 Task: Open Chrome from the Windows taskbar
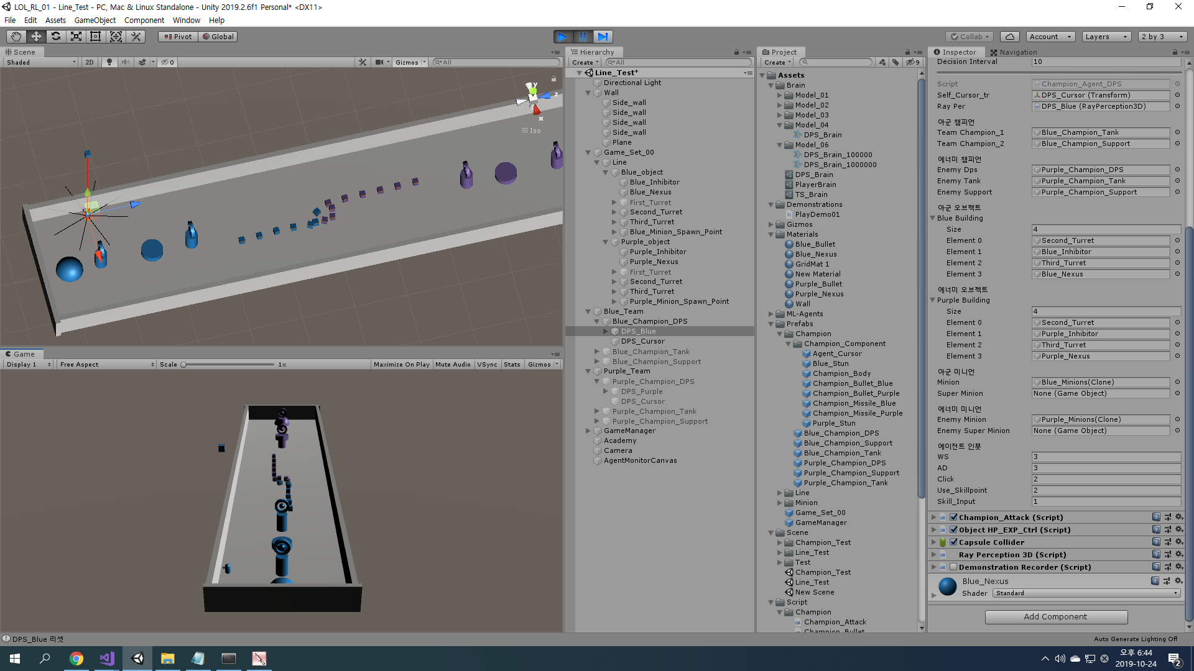coord(76,658)
